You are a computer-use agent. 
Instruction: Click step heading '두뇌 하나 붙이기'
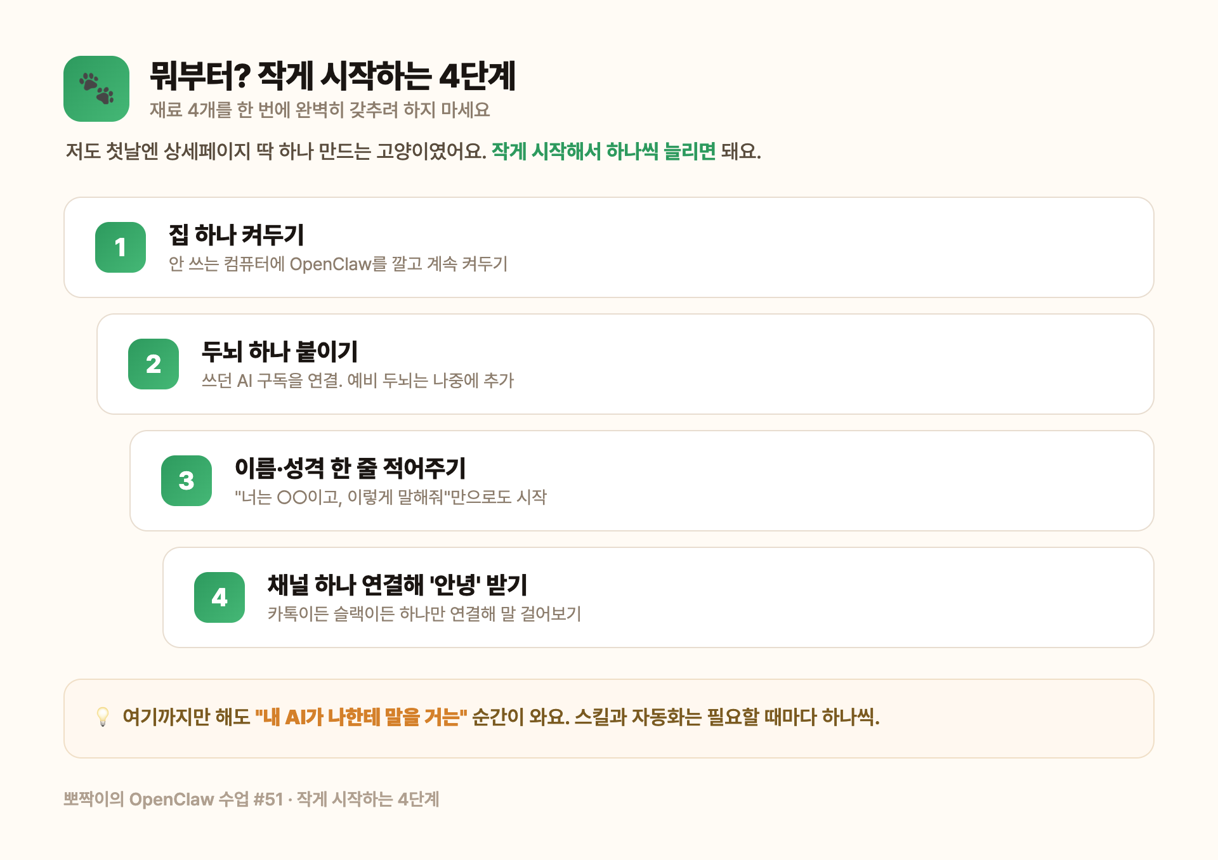280,351
